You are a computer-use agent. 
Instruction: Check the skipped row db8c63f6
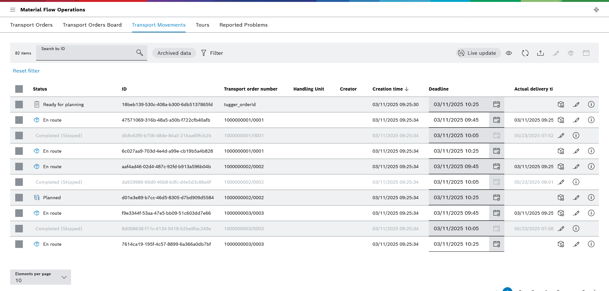(x=19, y=136)
